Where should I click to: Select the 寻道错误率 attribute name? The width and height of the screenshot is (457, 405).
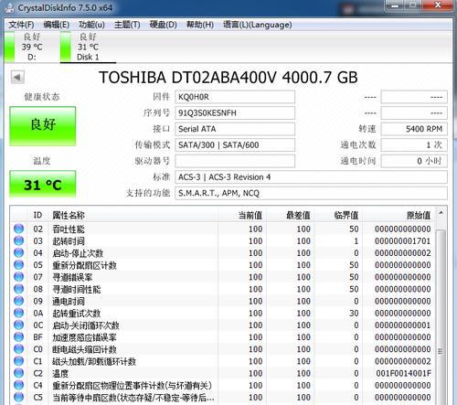(72, 277)
